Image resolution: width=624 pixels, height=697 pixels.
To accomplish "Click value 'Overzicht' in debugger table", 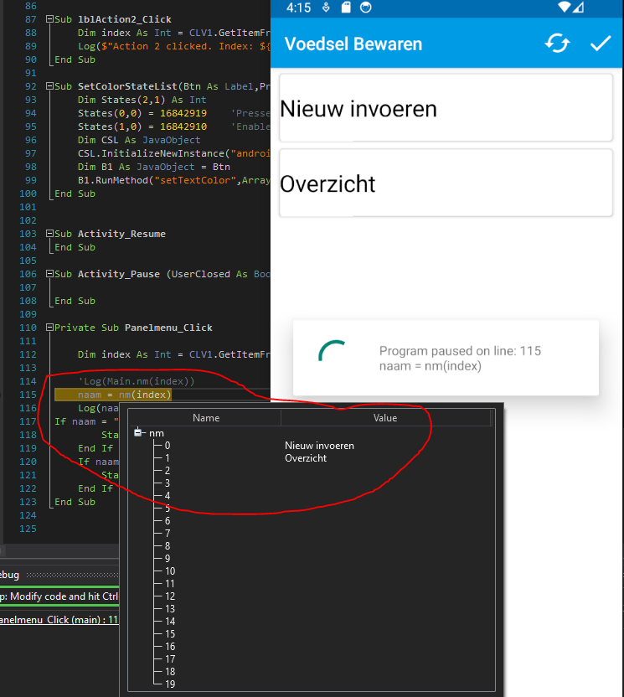I will point(306,458).
